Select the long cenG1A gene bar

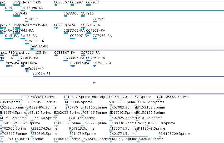point(127,11)
